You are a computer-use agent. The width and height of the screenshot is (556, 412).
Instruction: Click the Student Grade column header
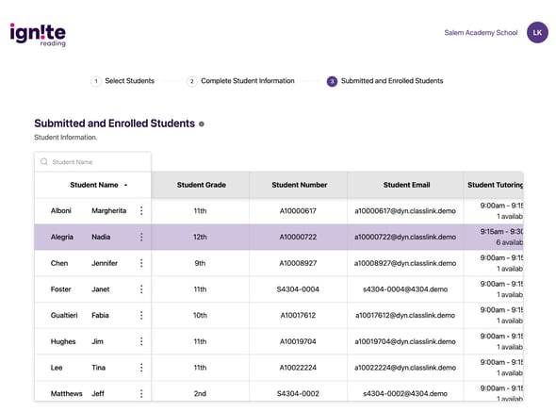pos(201,185)
